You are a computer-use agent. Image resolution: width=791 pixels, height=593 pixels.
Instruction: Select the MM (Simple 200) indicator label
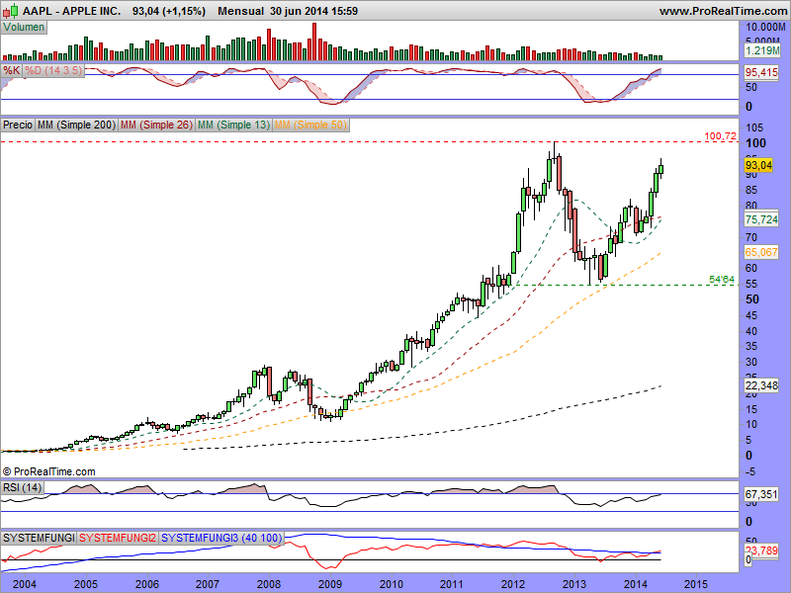pyautogui.click(x=77, y=125)
